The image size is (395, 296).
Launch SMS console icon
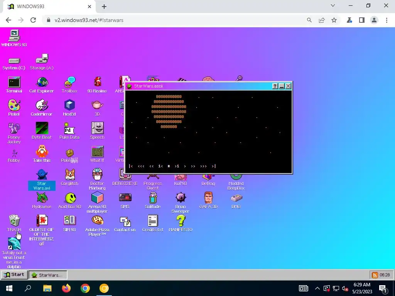(125, 198)
